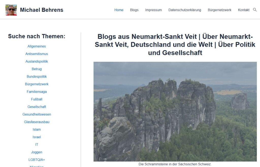Viewport: 260px width, 167px height.
Task: Open Kontakt page
Action: (x=243, y=10)
